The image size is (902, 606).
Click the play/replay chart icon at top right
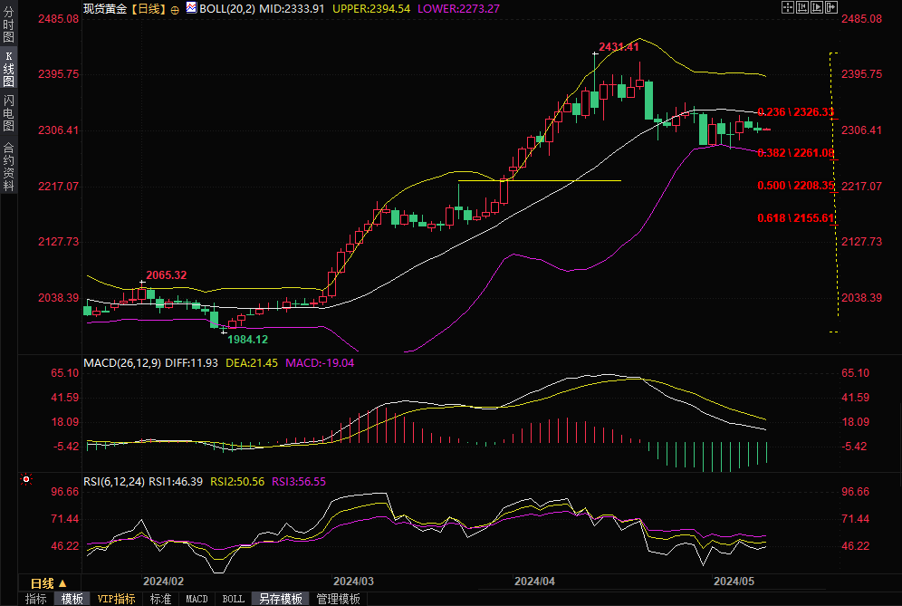[816, 8]
